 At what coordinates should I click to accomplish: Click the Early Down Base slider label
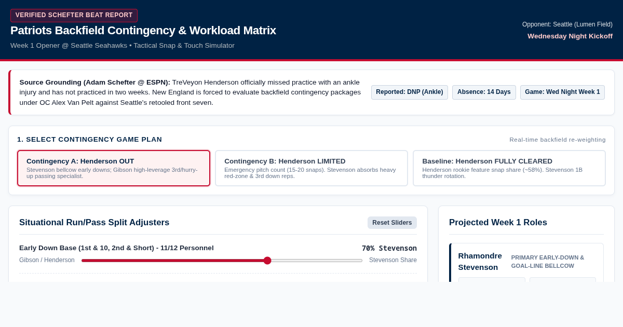click(x=116, y=248)
